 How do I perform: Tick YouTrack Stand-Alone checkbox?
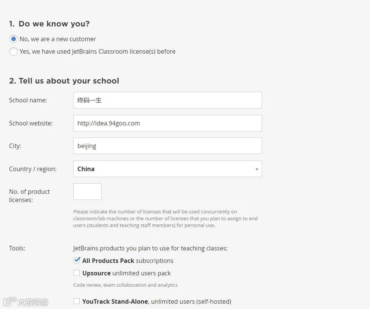[77, 301]
